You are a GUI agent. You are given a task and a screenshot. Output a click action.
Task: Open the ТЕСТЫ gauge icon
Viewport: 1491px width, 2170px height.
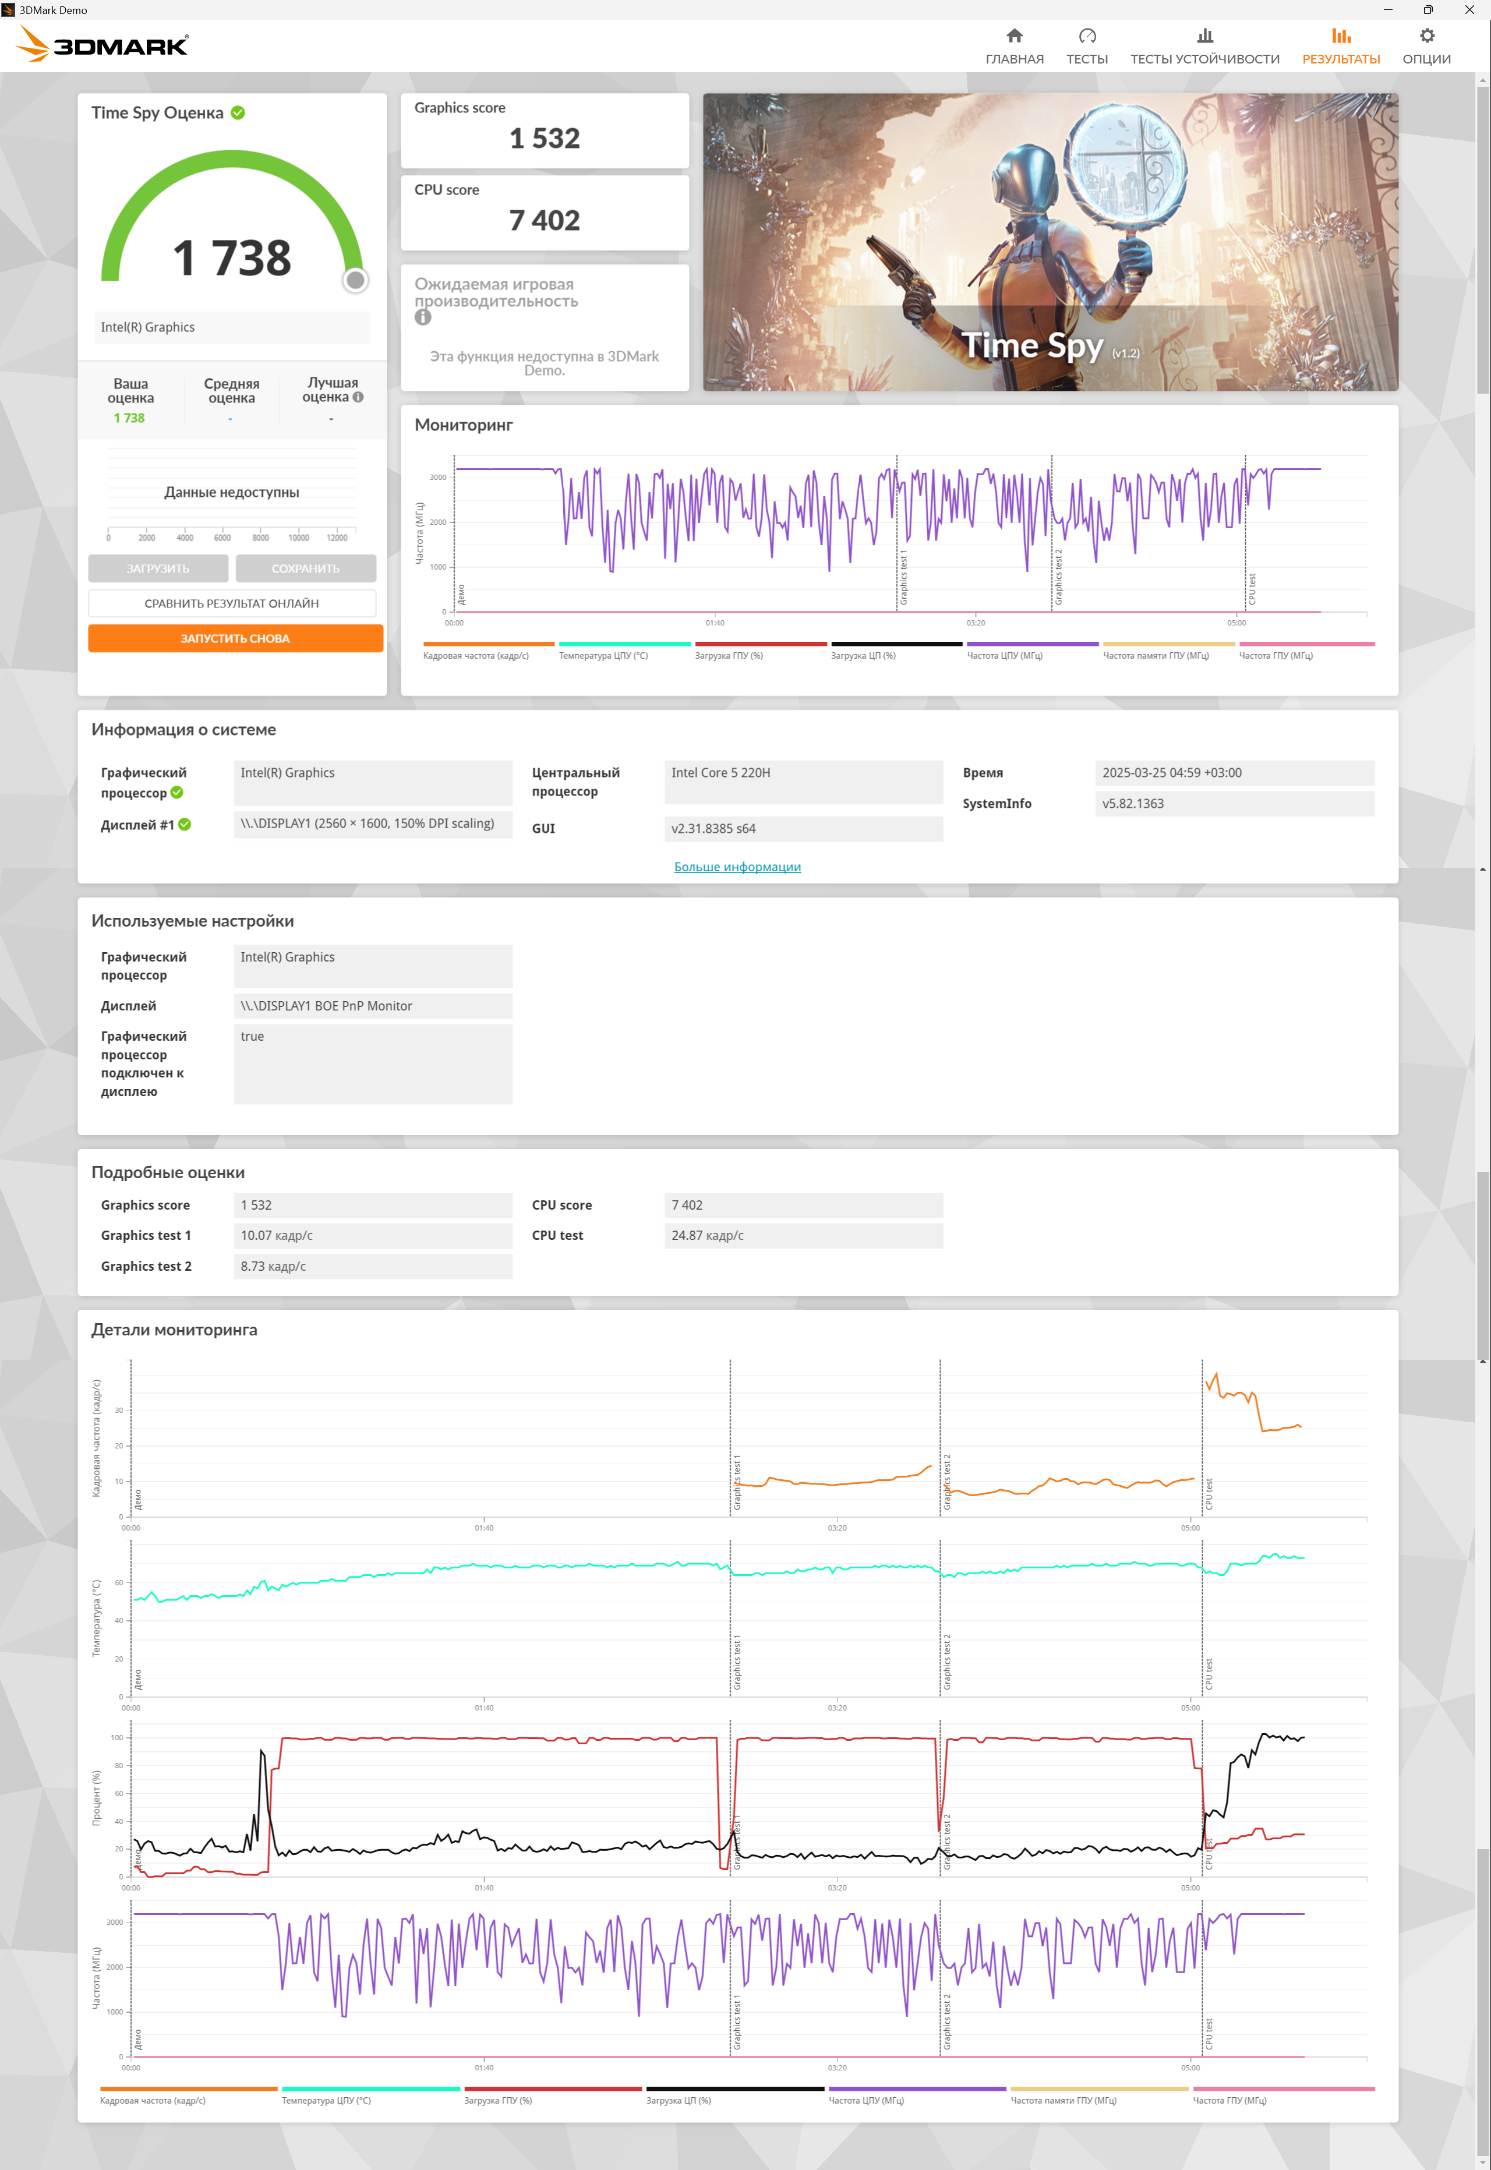click(1086, 36)
